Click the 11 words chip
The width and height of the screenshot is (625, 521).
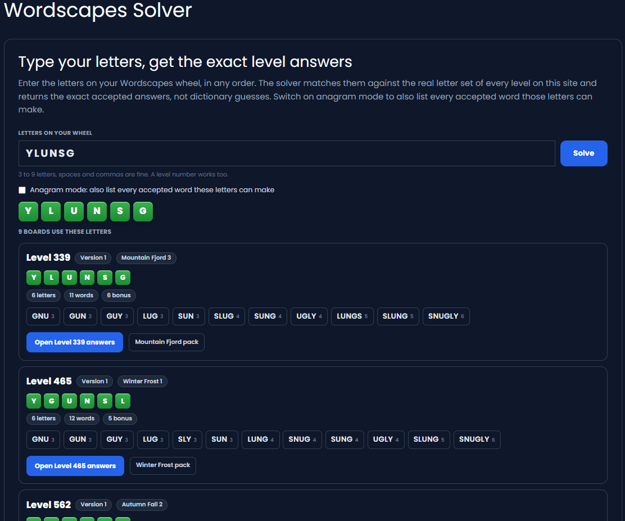point(81,296)
